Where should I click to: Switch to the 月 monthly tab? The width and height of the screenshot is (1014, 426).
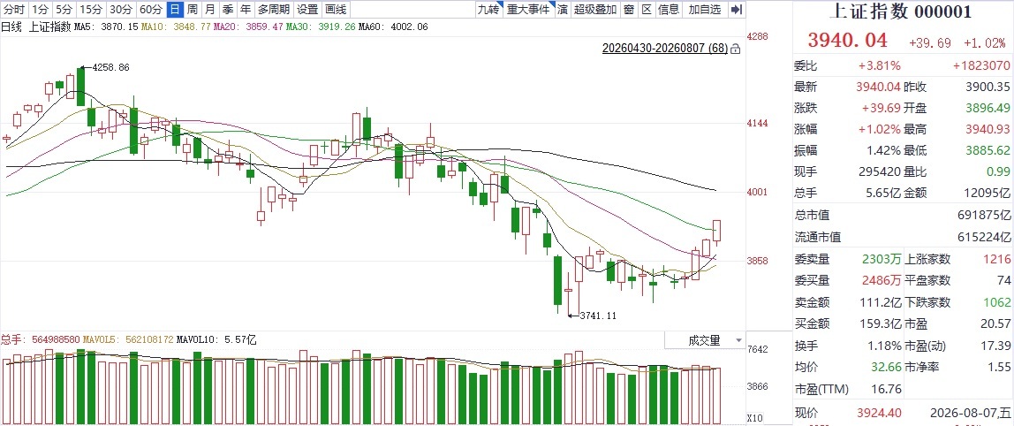209,9
